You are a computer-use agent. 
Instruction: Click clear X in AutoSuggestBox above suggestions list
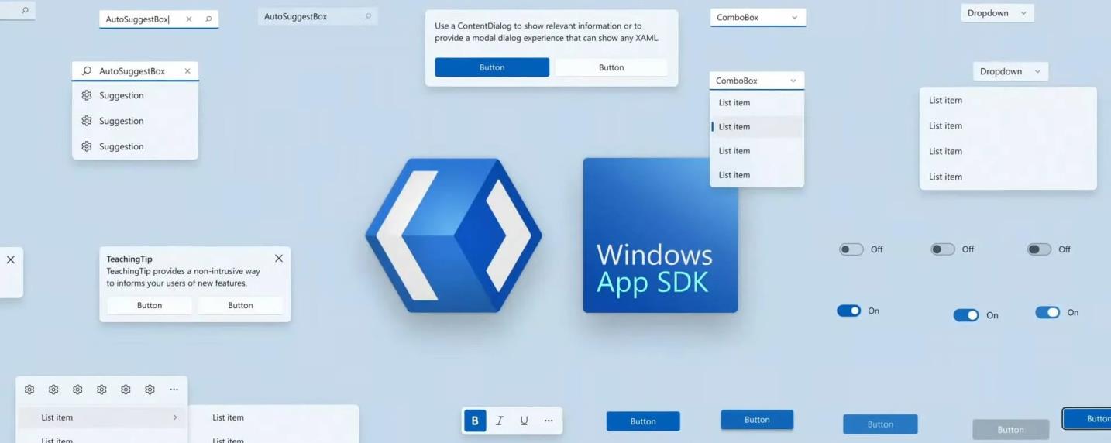point(187,71)
